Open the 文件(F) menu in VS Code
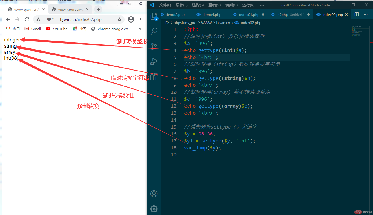The image size is (373, 215). (165, 5)
